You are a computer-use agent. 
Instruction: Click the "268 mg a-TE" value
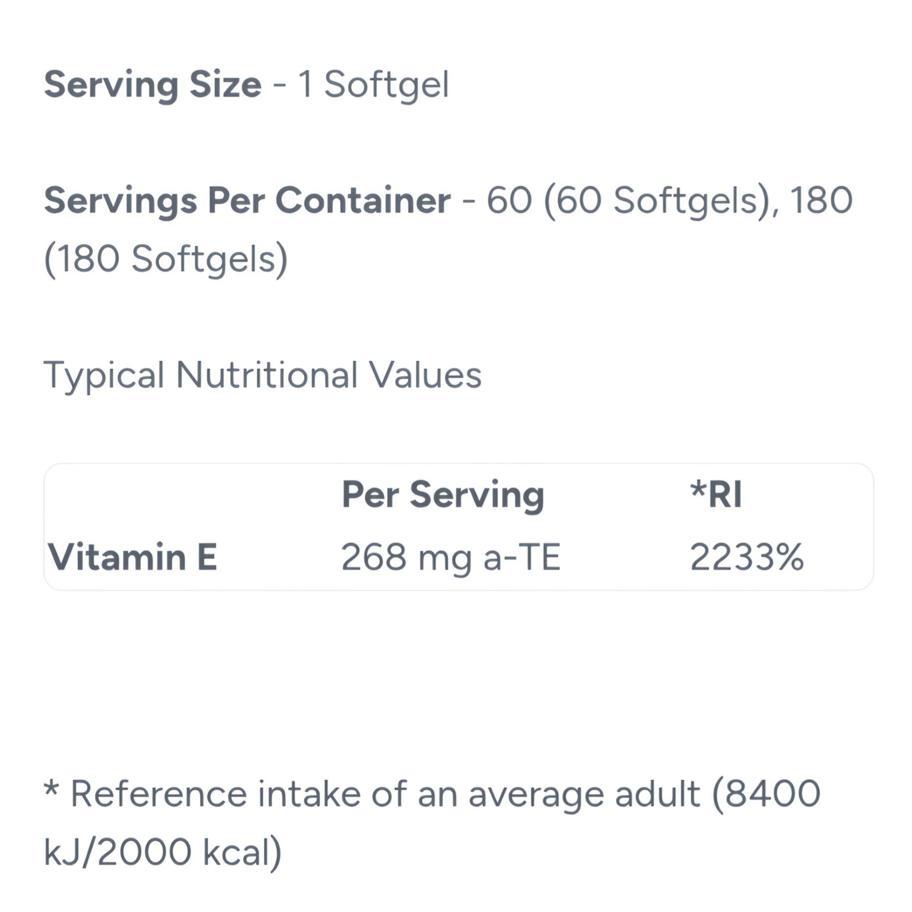click(x=450, y=557)
